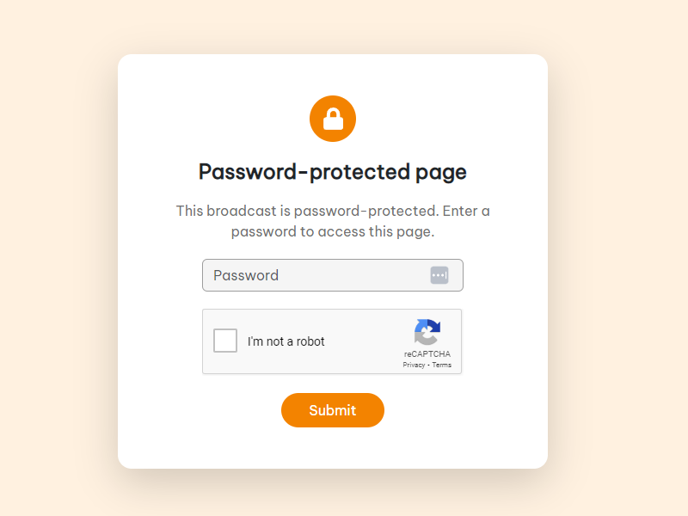Click the word "page" in the heading

(x=441, y=172)
